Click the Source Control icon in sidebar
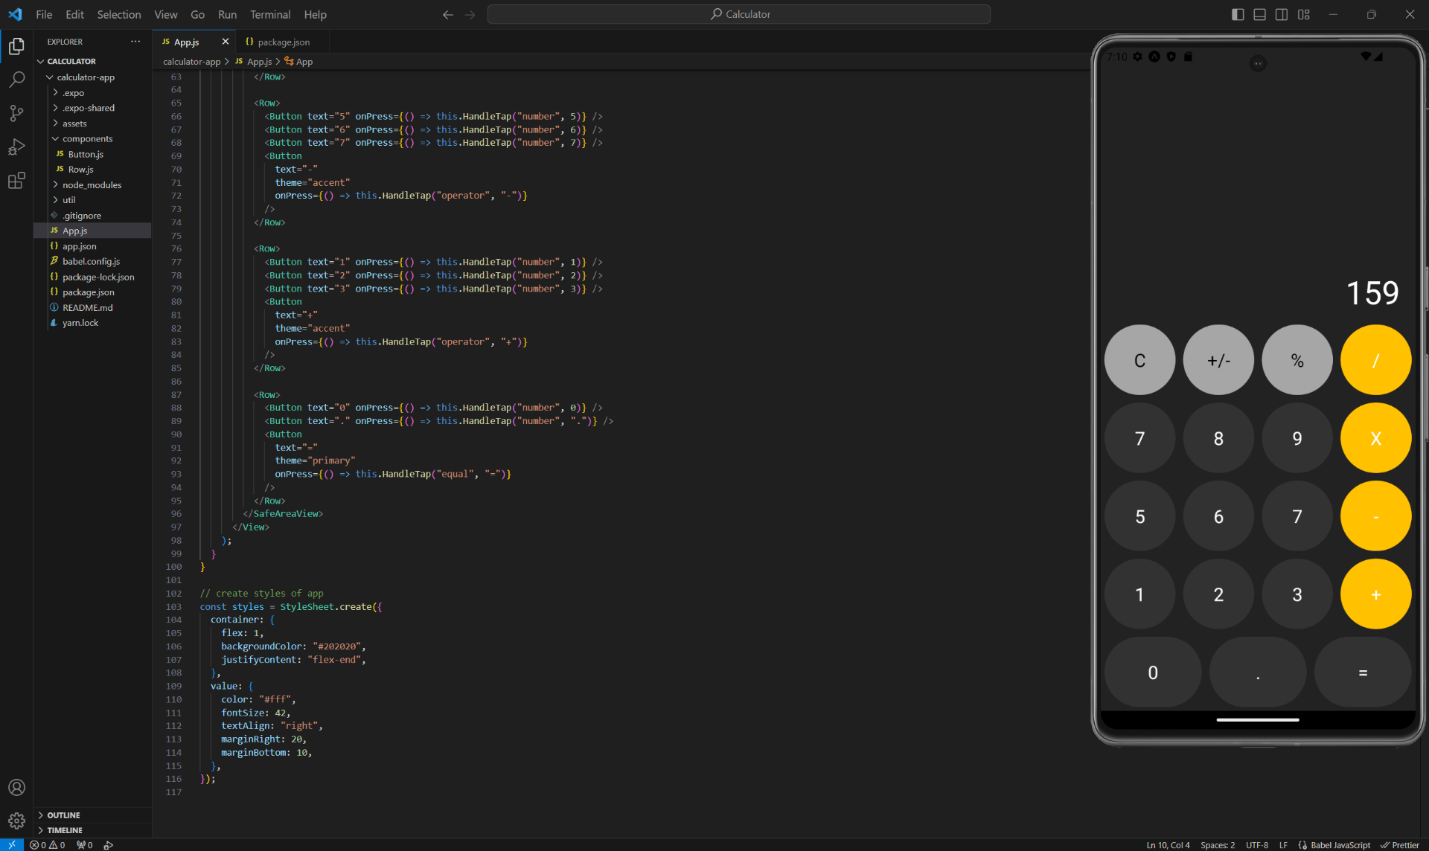Image resolution: width=1429 pixels, height=851 pixels. [15, 112]
